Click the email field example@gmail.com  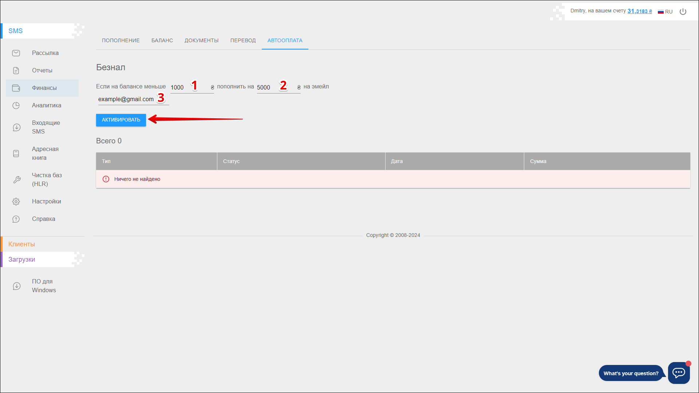(126, 99)
